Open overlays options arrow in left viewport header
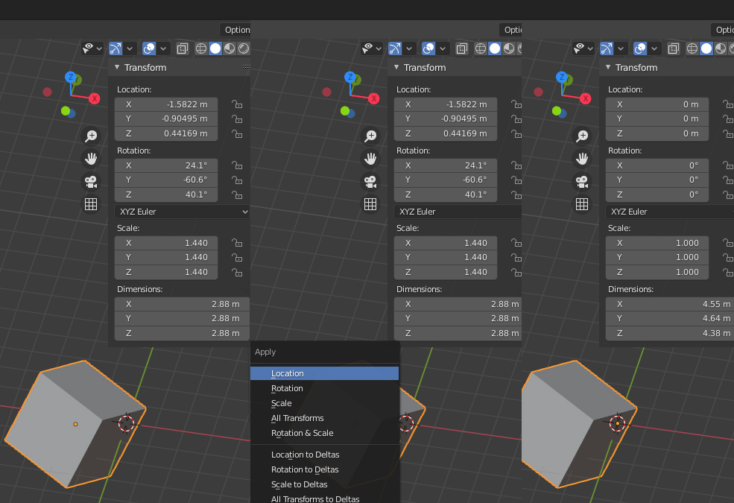This screenshot has width=734, height=503. tap(163, 48)
